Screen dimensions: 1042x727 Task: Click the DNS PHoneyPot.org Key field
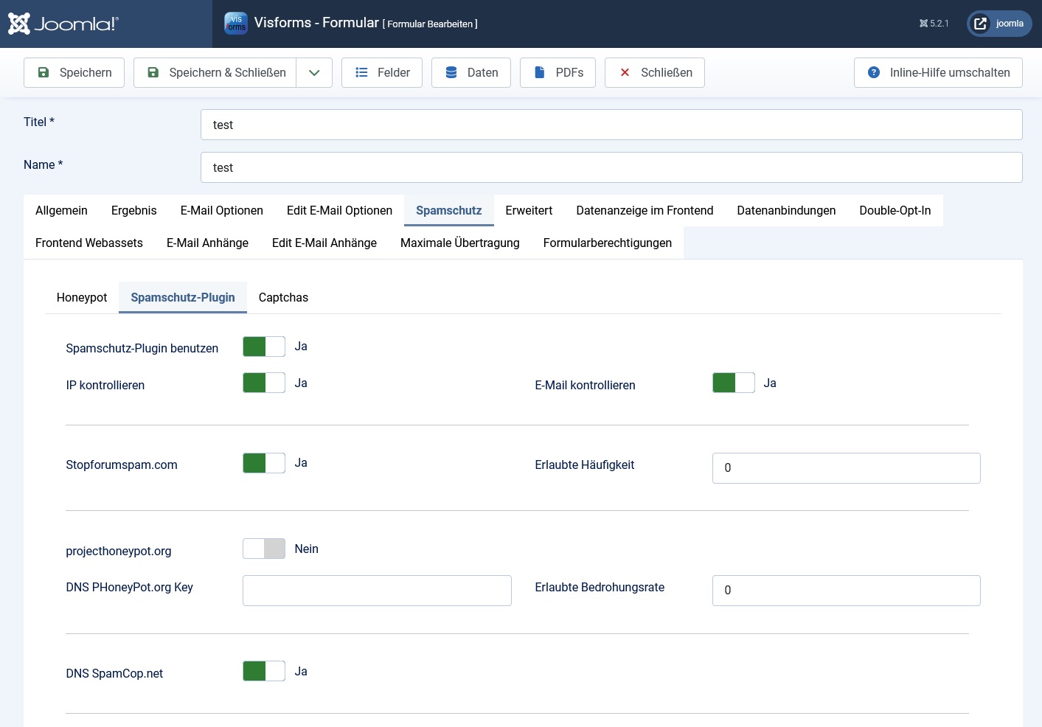coord(377,591)
